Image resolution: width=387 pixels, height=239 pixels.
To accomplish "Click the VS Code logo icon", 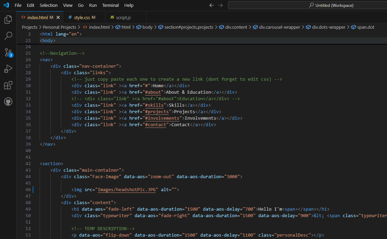I will point(6,5).
